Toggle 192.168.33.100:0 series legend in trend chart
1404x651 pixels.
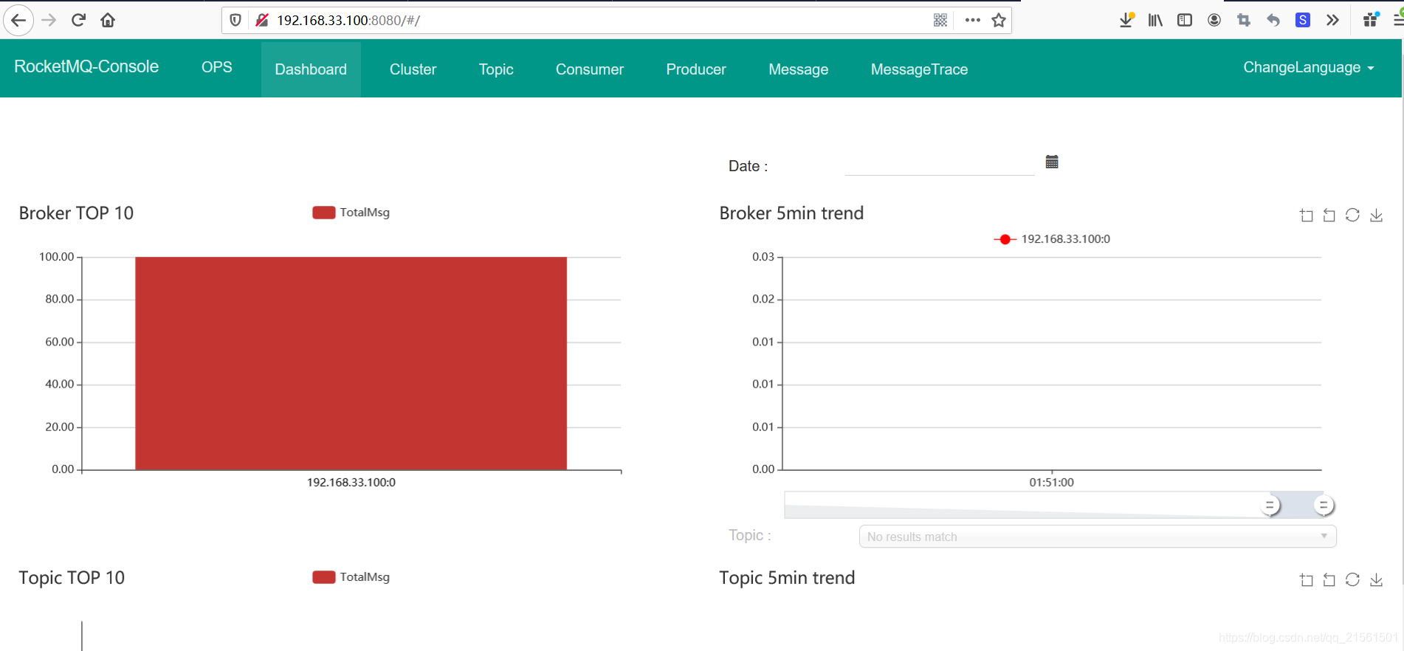coord(1052,239)
